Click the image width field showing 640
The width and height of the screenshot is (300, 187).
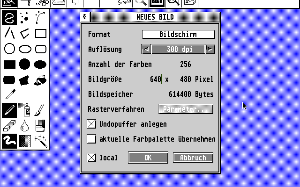pyautogui.click(x=155, y=79)
